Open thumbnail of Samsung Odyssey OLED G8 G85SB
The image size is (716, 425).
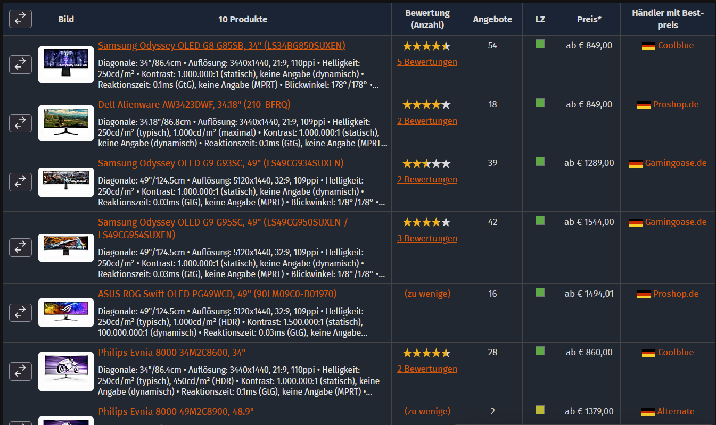coord(66,64)
